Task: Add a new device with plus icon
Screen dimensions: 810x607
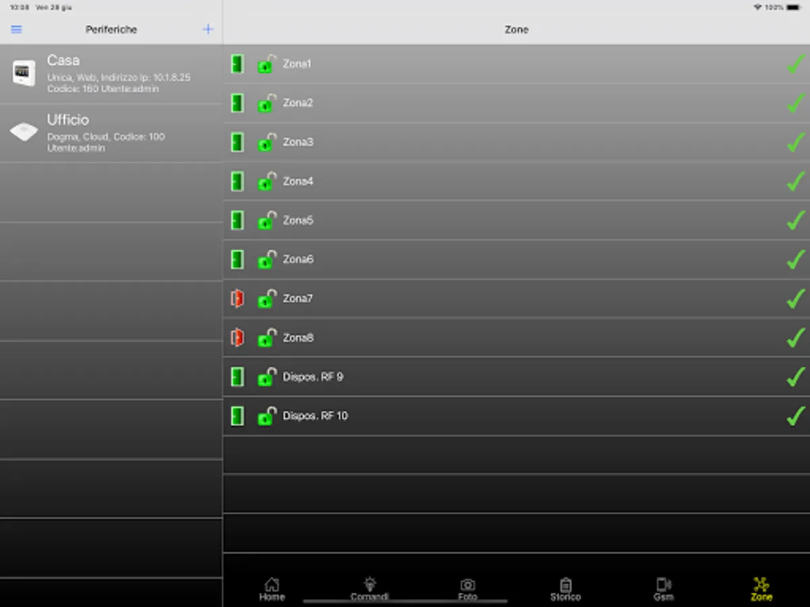Action: pyautogui.click(x=208, y=29)
